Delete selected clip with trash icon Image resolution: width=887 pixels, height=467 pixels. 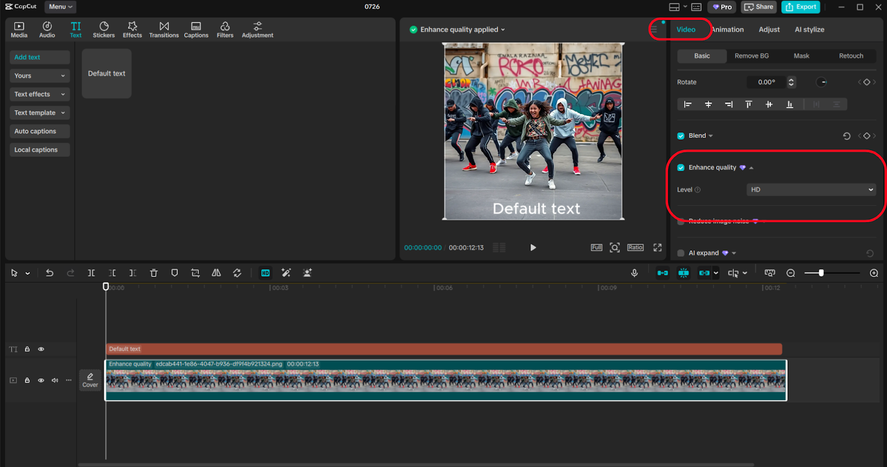coord(154,273)
